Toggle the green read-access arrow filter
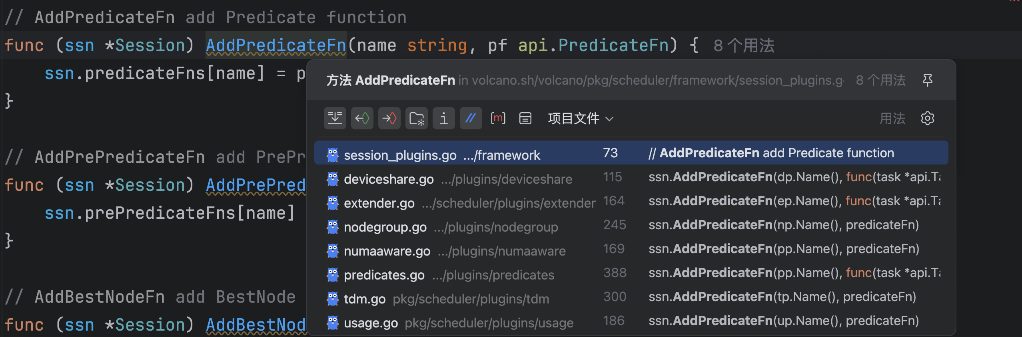 [362, 118]
